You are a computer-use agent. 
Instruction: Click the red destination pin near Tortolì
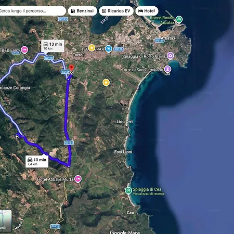point(71,68)
